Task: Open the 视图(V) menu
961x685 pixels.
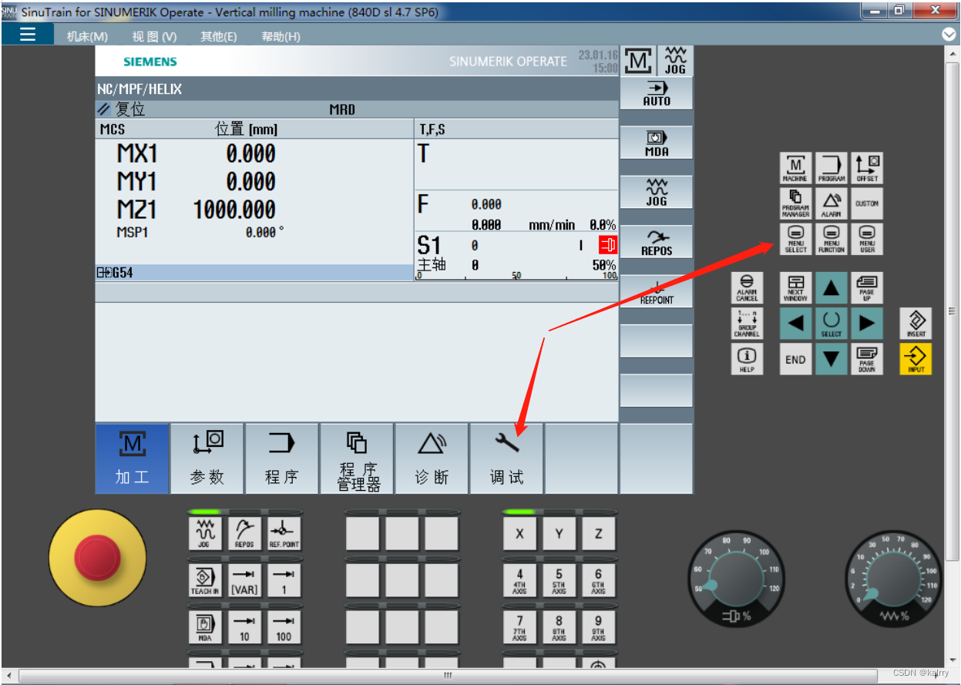Action: (x=154, y=36)
